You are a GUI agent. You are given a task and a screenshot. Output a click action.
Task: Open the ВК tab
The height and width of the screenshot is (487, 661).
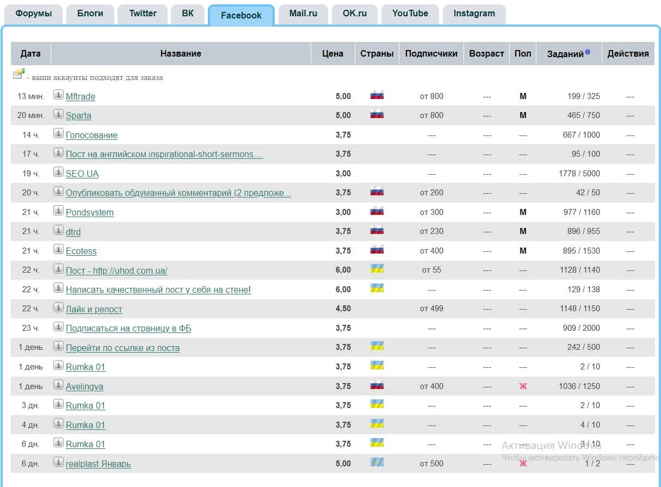(x=188, y=14)
